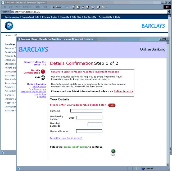Click the popup scrollbar down arrow
Image resolution: width=172 pixels, height=171 pixels.
(168, 165)
